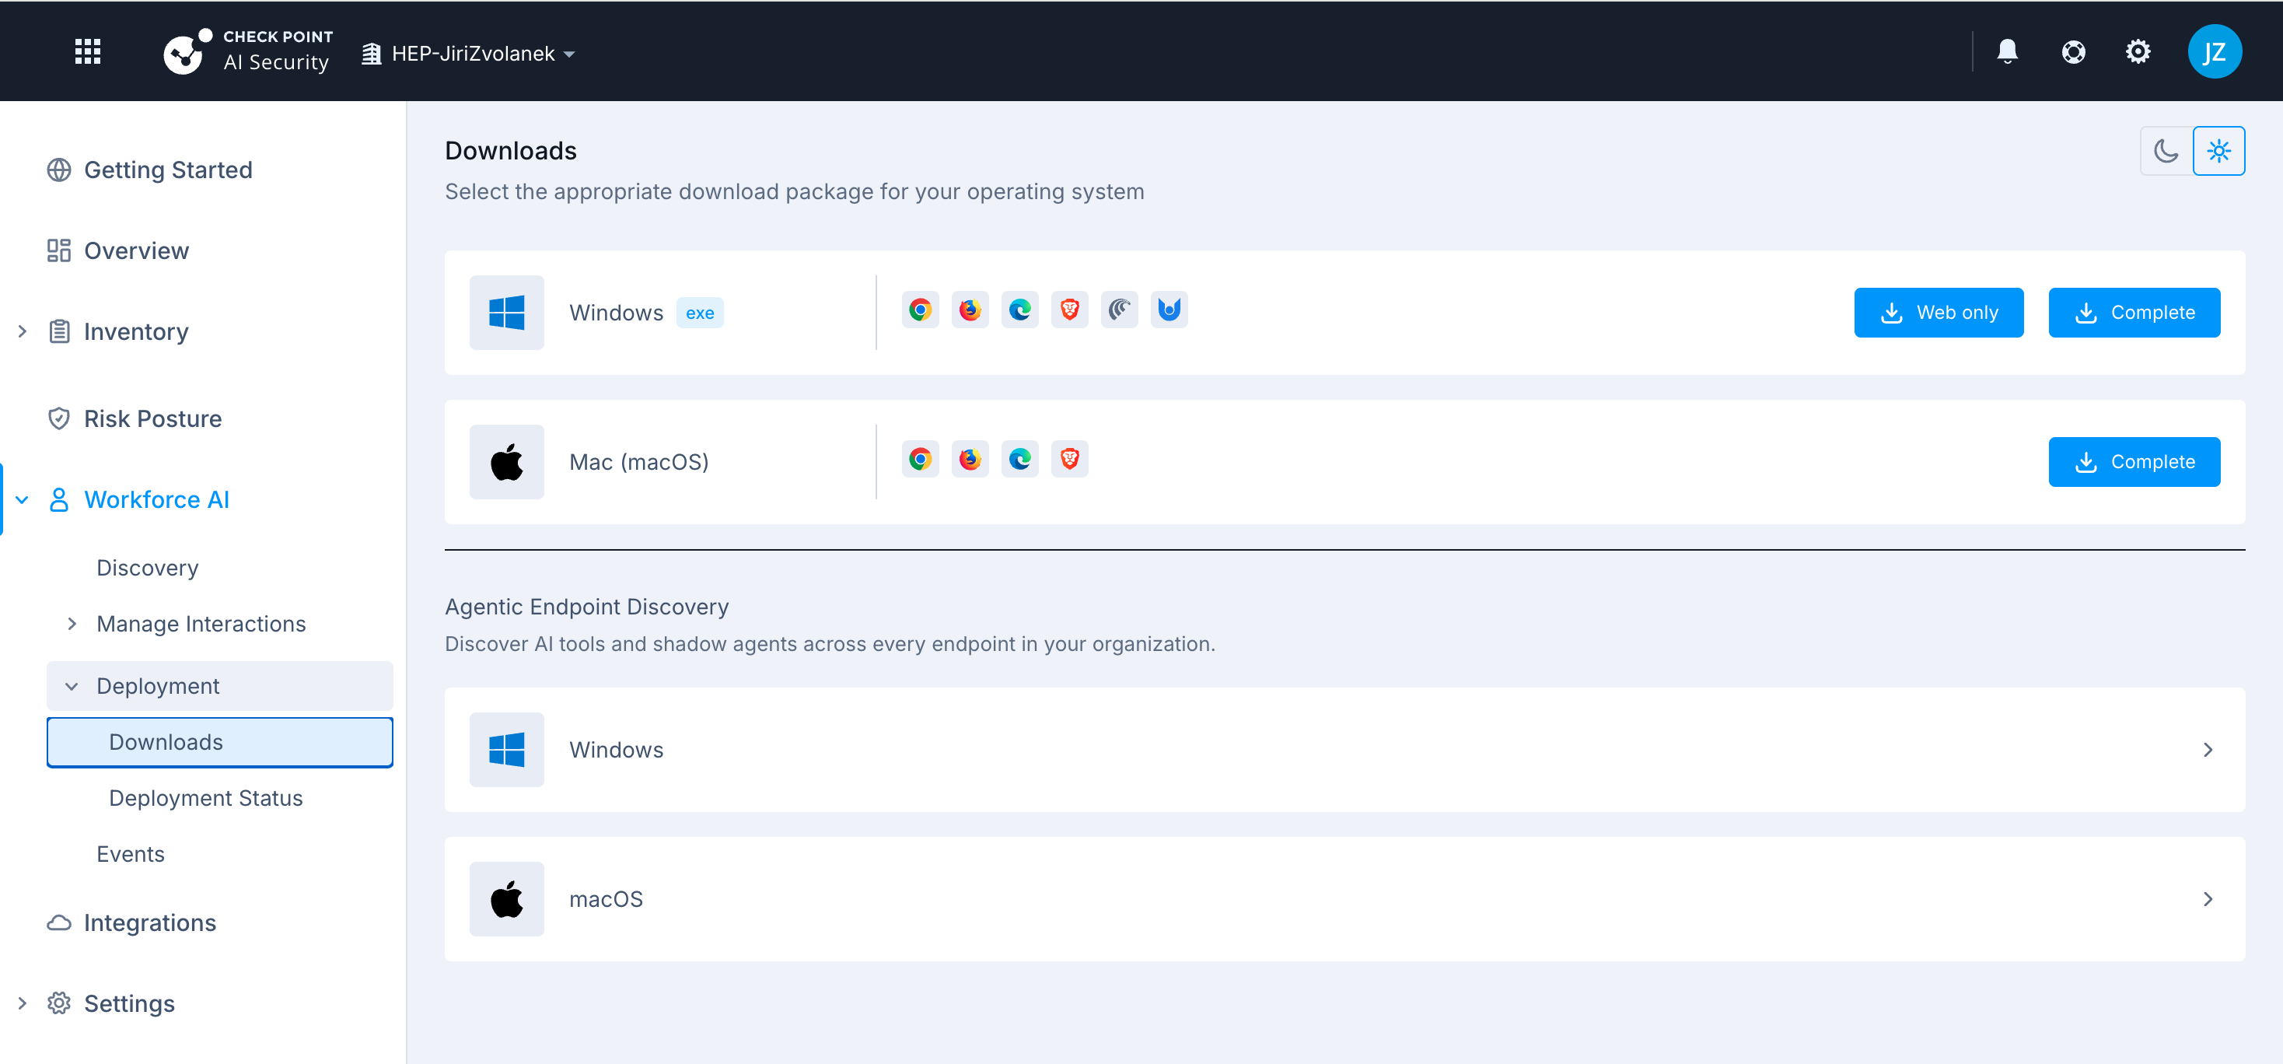Open the app launcher grid icon
Image resolution: width=2283 pixels, height=1064 pixels.
click(88, 51)
